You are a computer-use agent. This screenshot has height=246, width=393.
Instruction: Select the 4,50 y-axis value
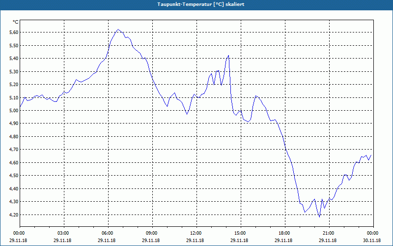(14, 176)
